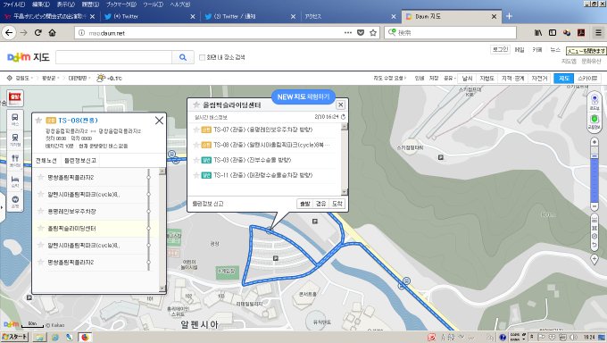Image resolution: width=607 pixels, height=343 pixels.
Task: Click the distance ruler tool icon
Action: coord(595,220)
